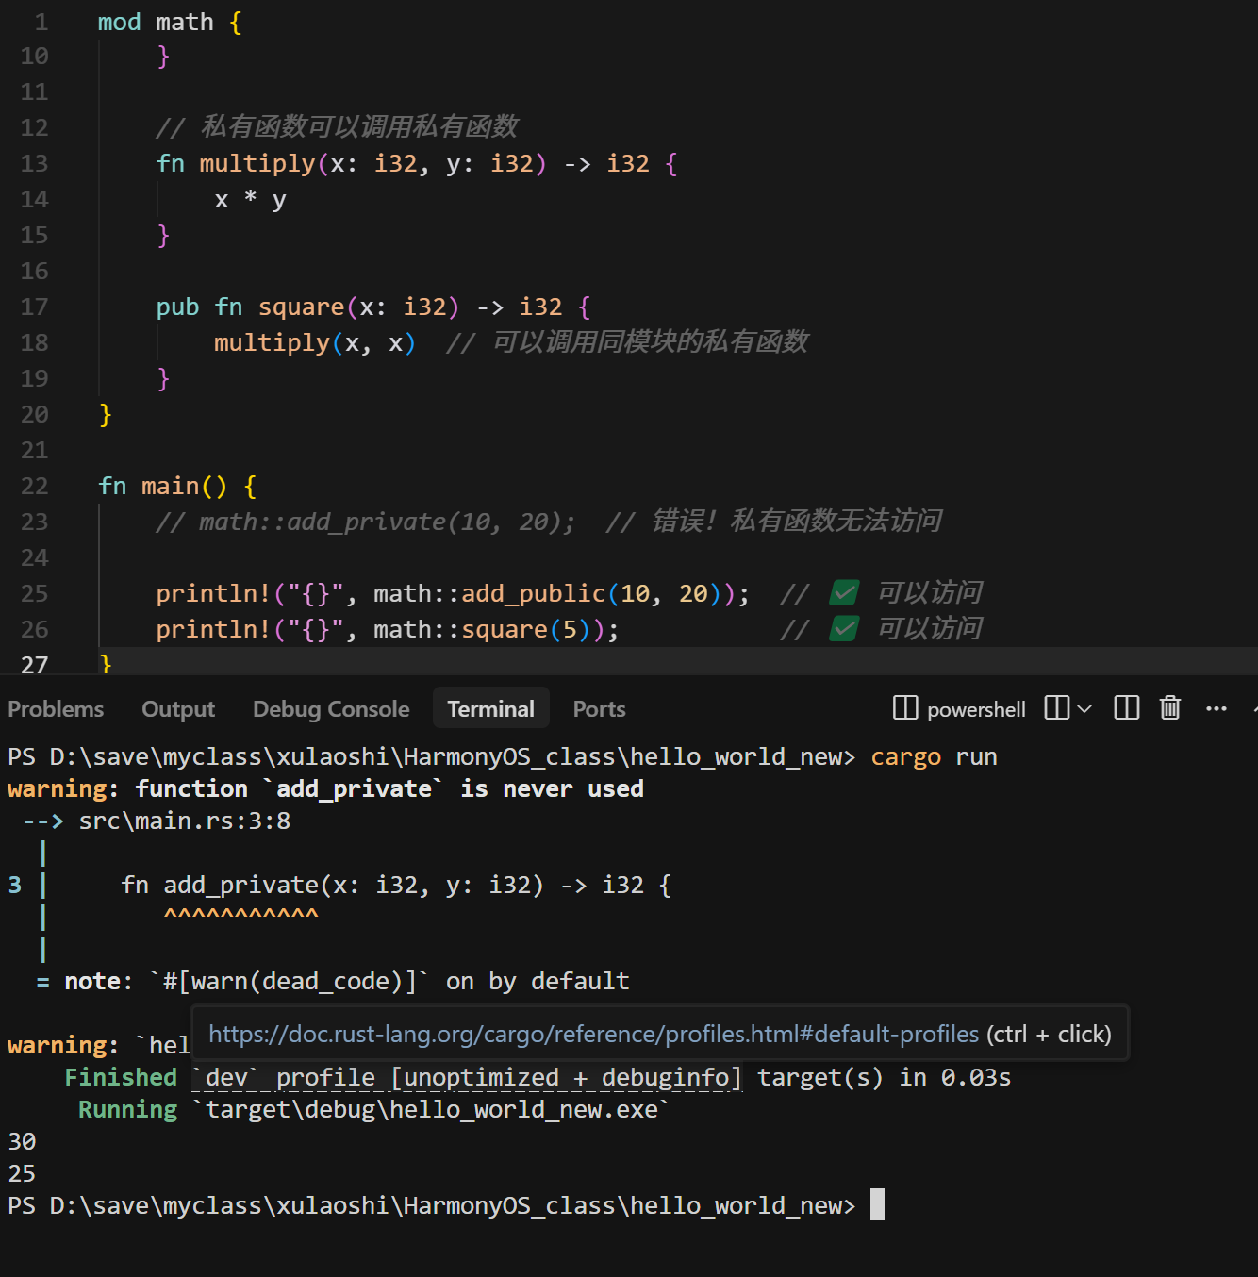
Task: Click line number 22 in the gutter
Action: [x=34, y=487]
